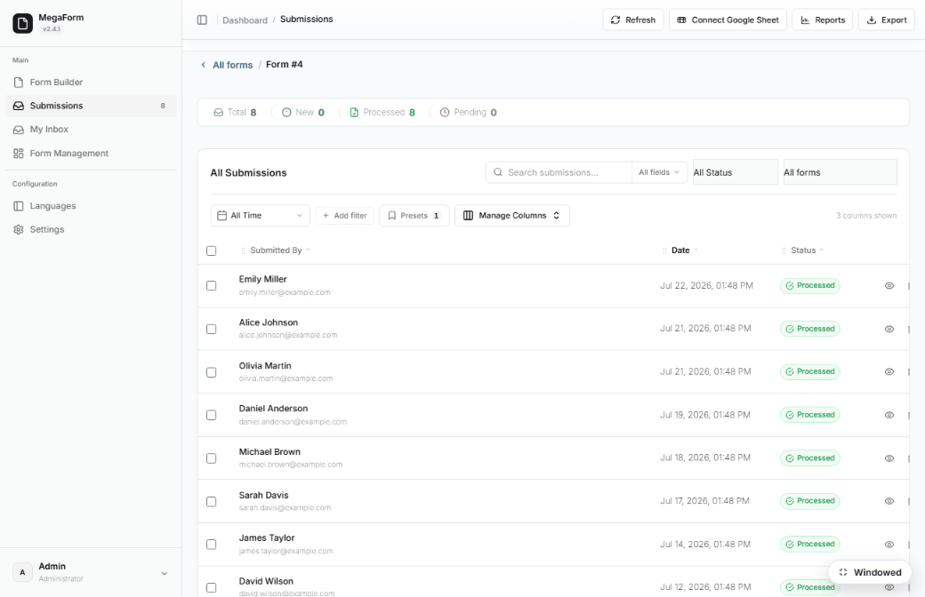Viewport: 925px width, 597px height.
Task: Click the Submissions count badge 8
Action: click(163, 106)
